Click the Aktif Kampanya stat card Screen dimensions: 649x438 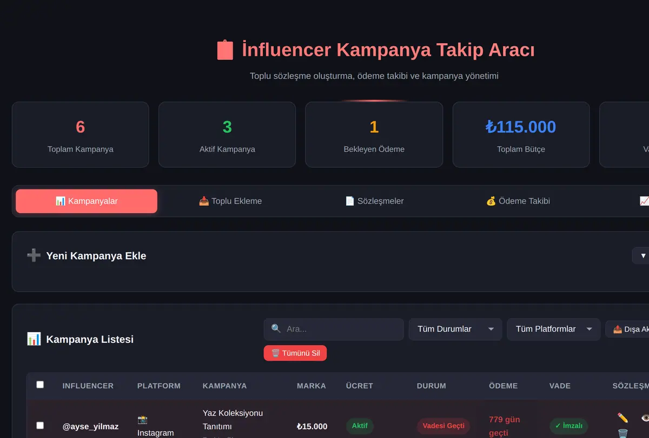(x=227, y=134)
